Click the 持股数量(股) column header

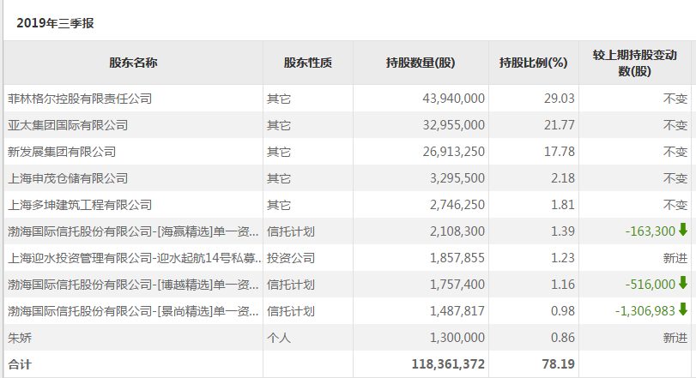pos(421,63)
